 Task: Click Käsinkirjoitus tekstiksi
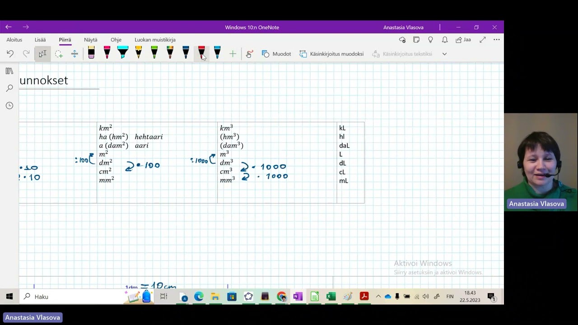click(402, 54)
